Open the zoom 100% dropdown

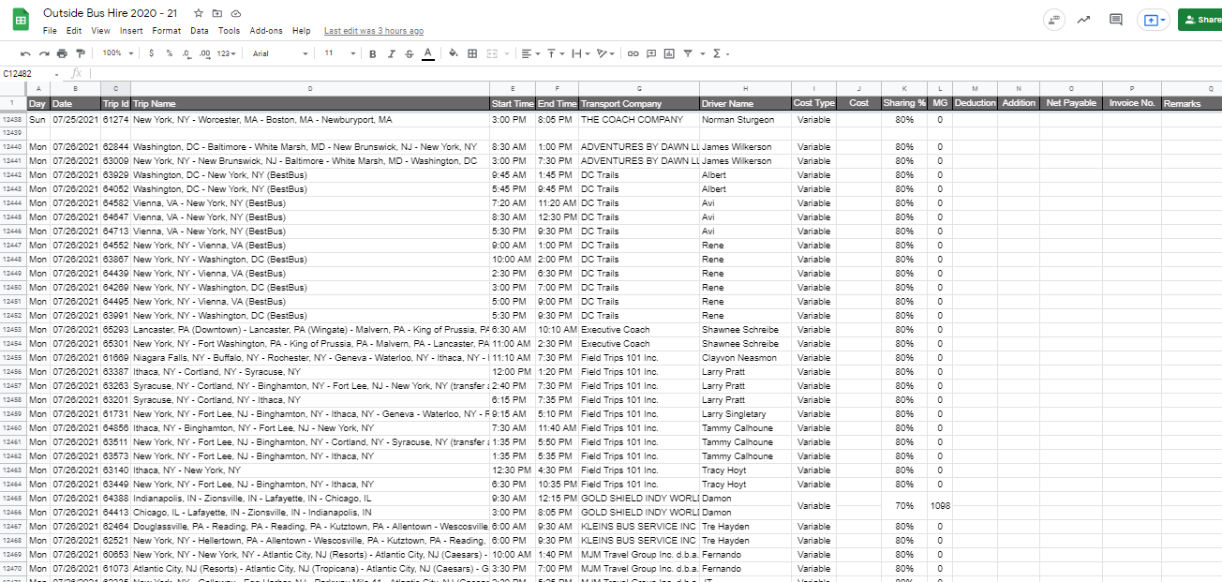click(117, 53)
